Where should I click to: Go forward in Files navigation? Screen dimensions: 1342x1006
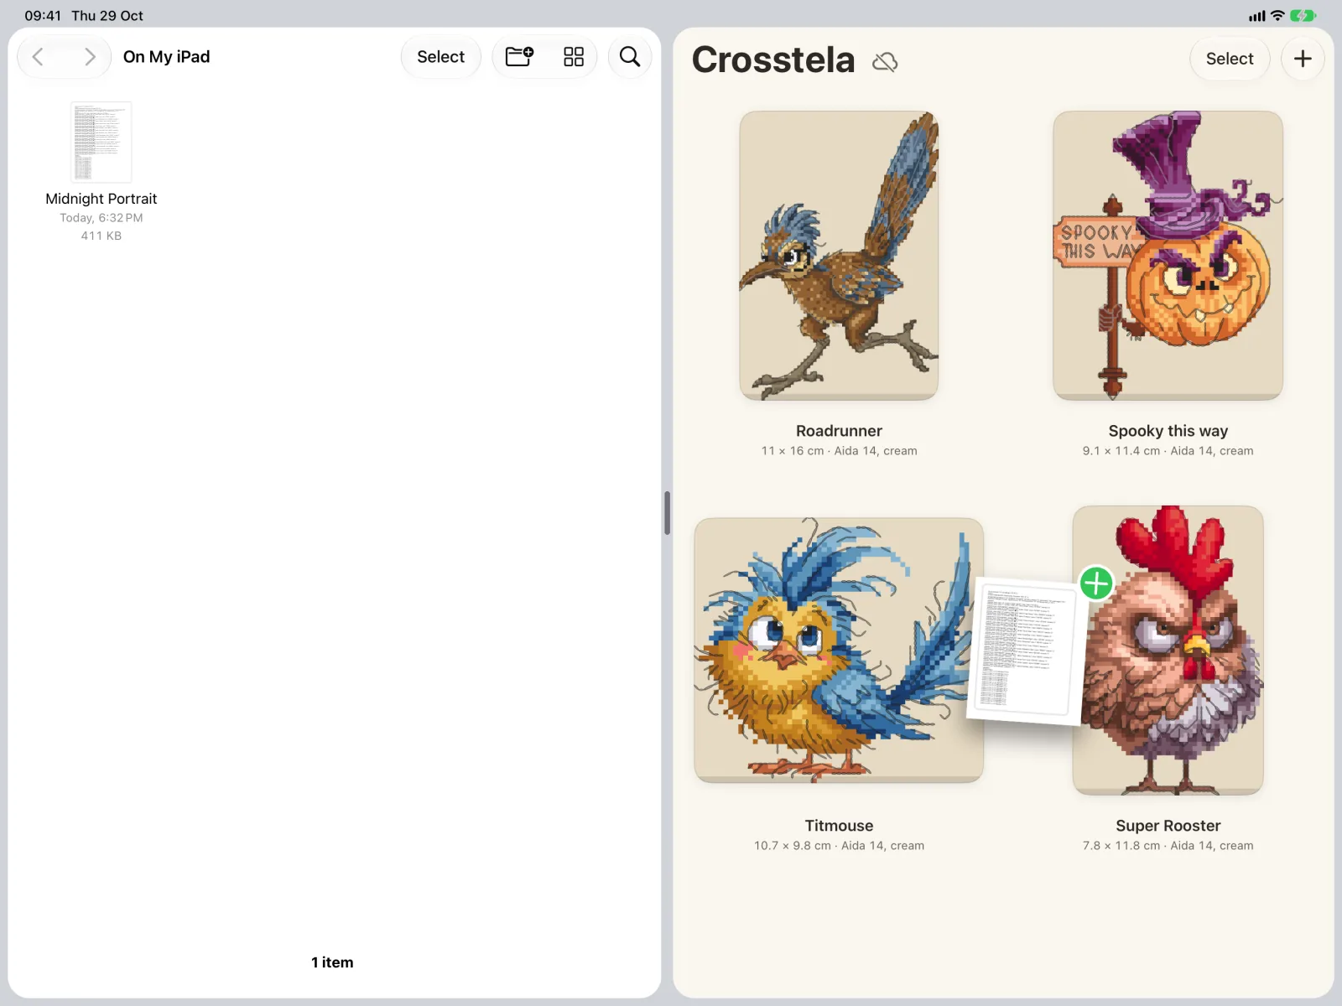pyautogui.click(x=89, y=57)
